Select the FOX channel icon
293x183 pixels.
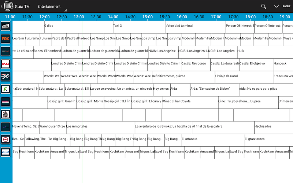tap(5, 39)
